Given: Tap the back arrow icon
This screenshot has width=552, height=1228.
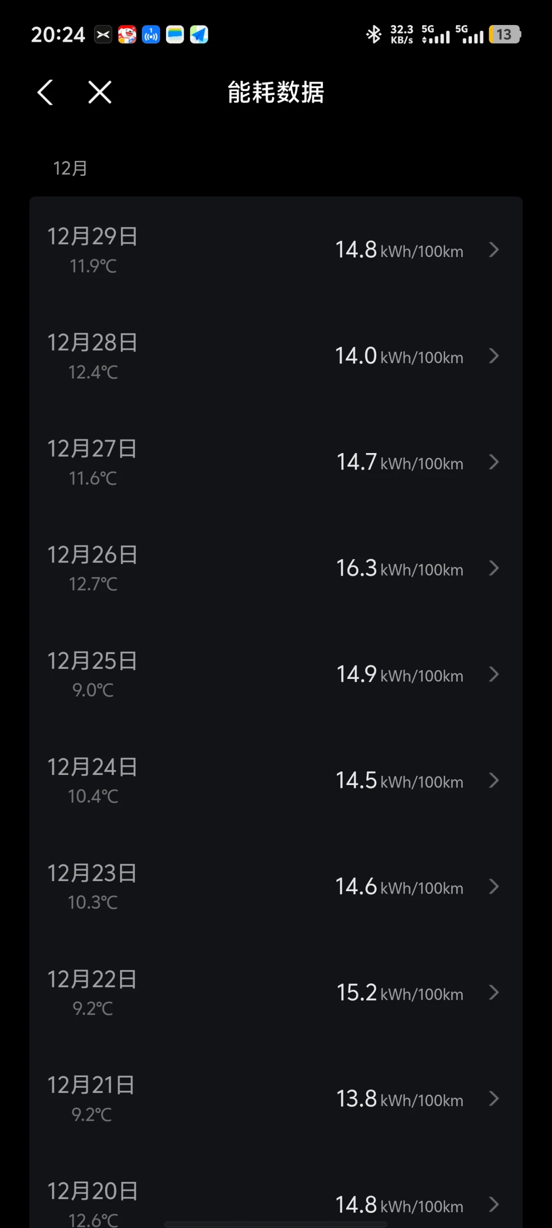Looking at the screenshot, I should point(45,92).
